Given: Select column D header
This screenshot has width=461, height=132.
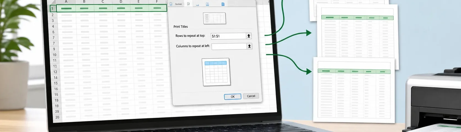Looking at the screenshot, I should point(121,2).
